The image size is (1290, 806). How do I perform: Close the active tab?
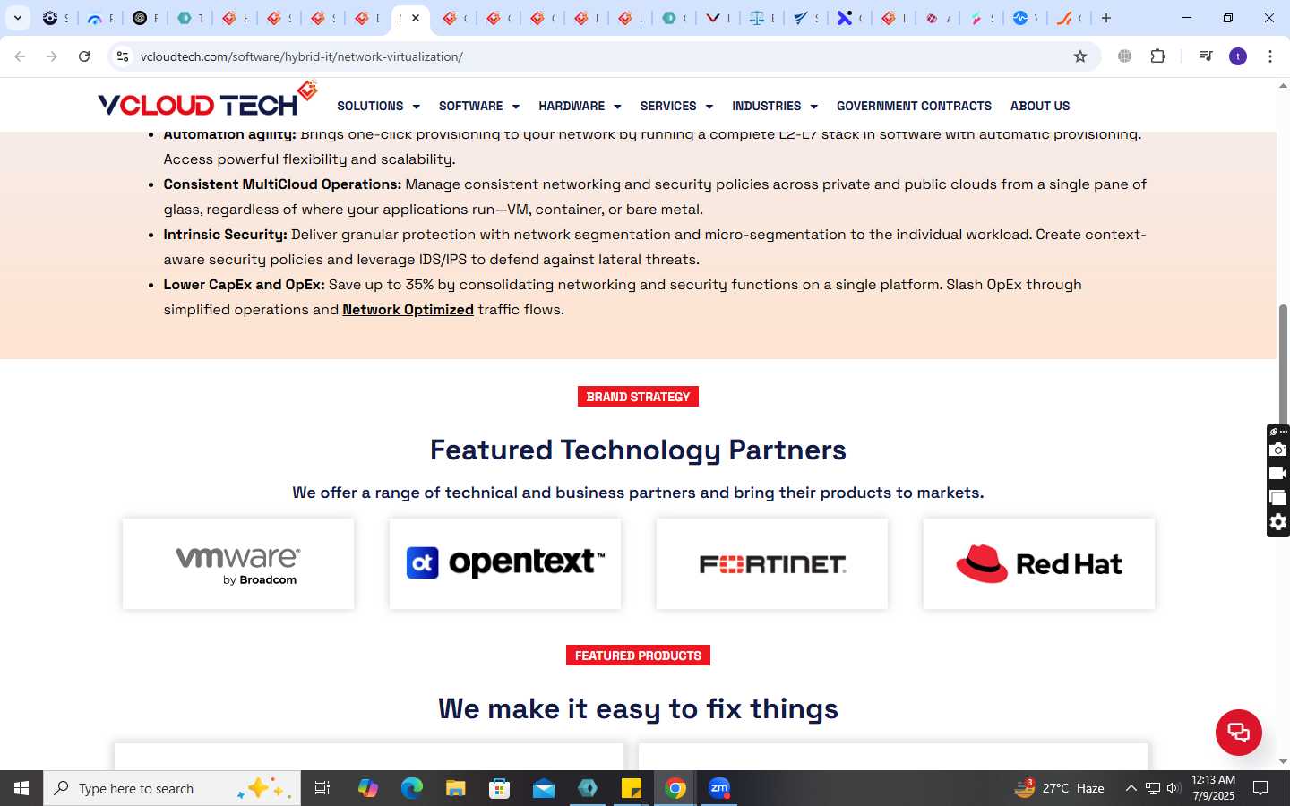coord(416,18)
